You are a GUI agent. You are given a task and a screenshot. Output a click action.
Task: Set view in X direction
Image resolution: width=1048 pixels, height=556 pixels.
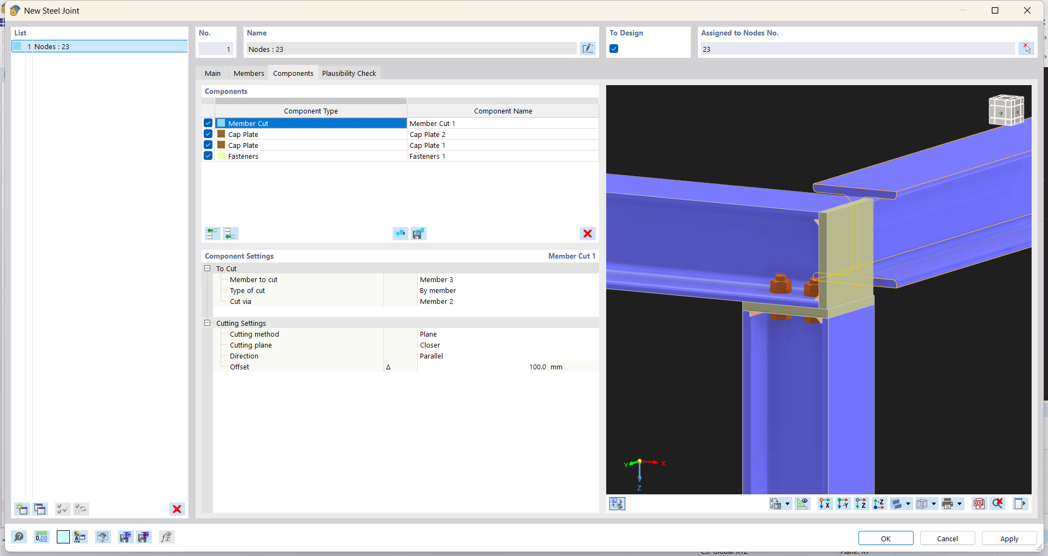pos(824,504)
